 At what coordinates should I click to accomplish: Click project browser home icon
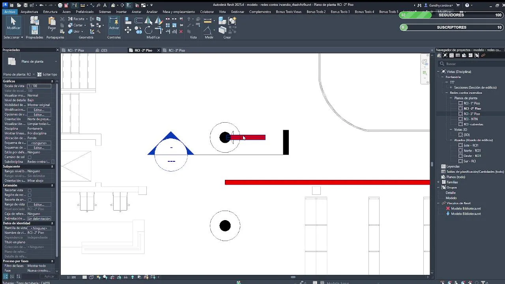coord(439,56)
